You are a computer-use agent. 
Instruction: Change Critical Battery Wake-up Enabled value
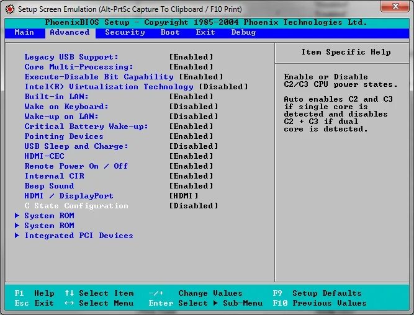pyautogui.click(x=191, y=126)
